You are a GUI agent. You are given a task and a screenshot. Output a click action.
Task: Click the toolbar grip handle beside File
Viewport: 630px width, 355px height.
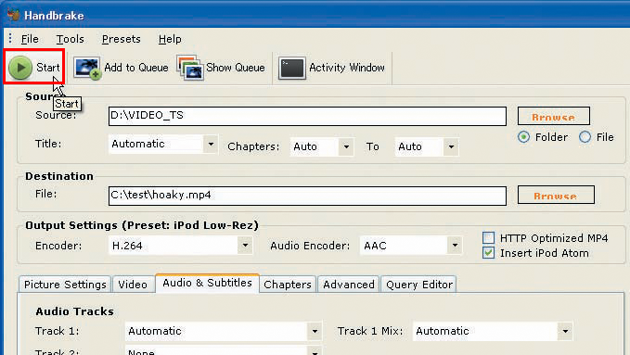click(x=10, y=39)
